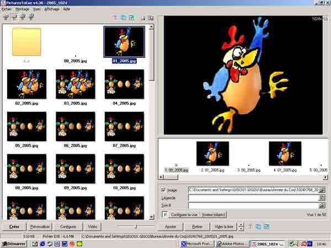Screen dimensions: 331x248
Task: Click the up/down stepper next to Vider la liste
Action: (x=241, y=227)
